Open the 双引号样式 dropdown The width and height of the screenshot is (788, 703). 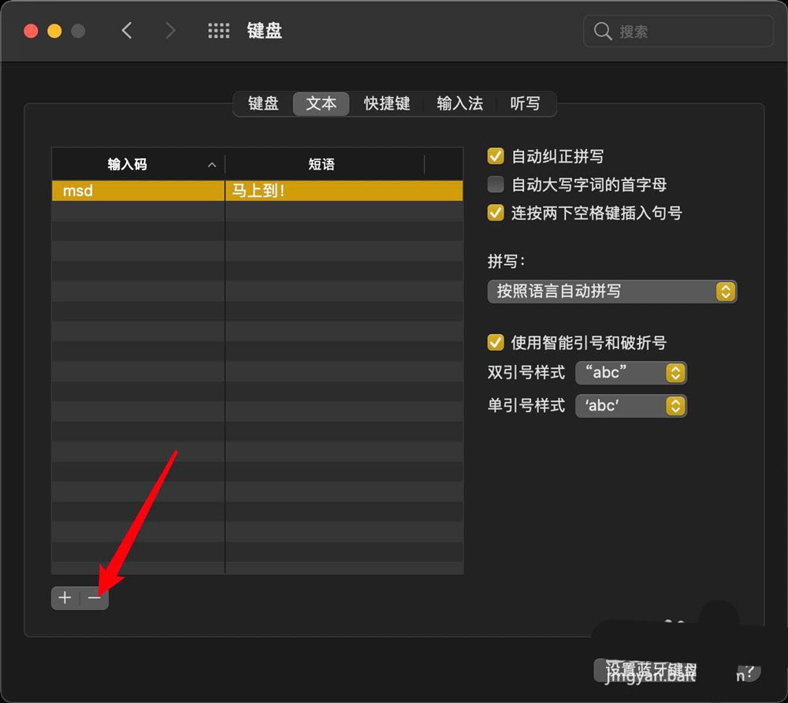630,373
